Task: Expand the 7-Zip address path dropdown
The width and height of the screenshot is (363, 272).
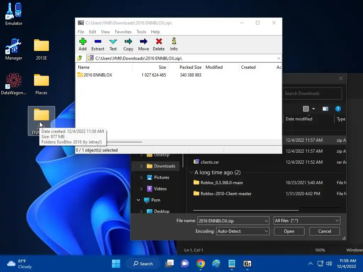Action: 279,58
